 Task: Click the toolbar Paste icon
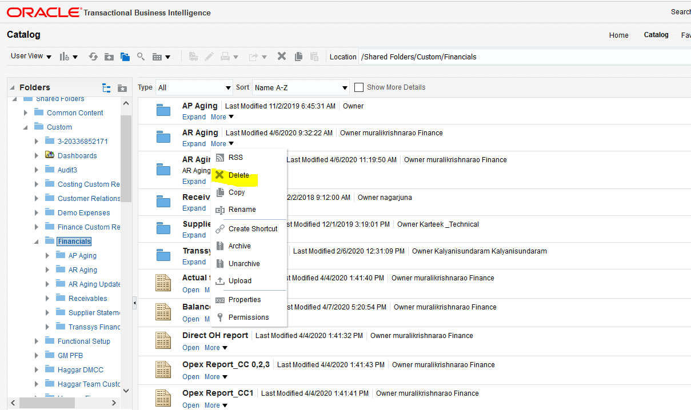point(314,56)
